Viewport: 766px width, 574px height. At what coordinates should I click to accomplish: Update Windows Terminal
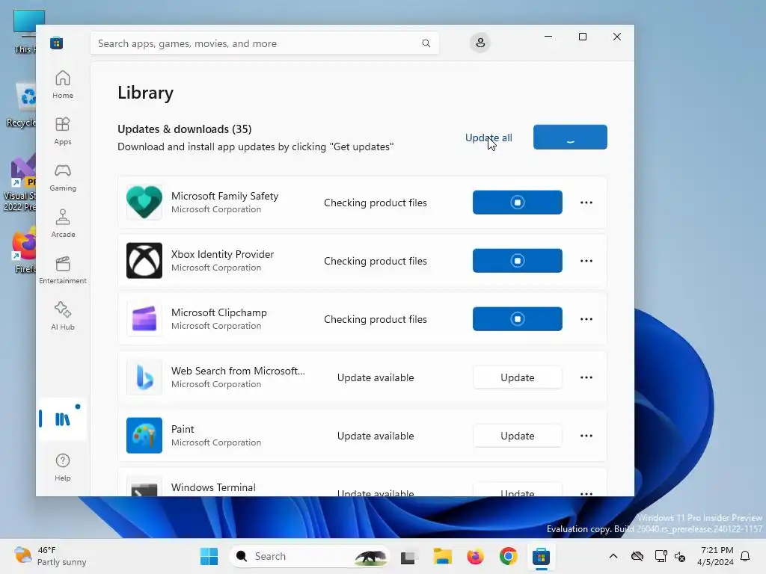(x=518, y=490)
